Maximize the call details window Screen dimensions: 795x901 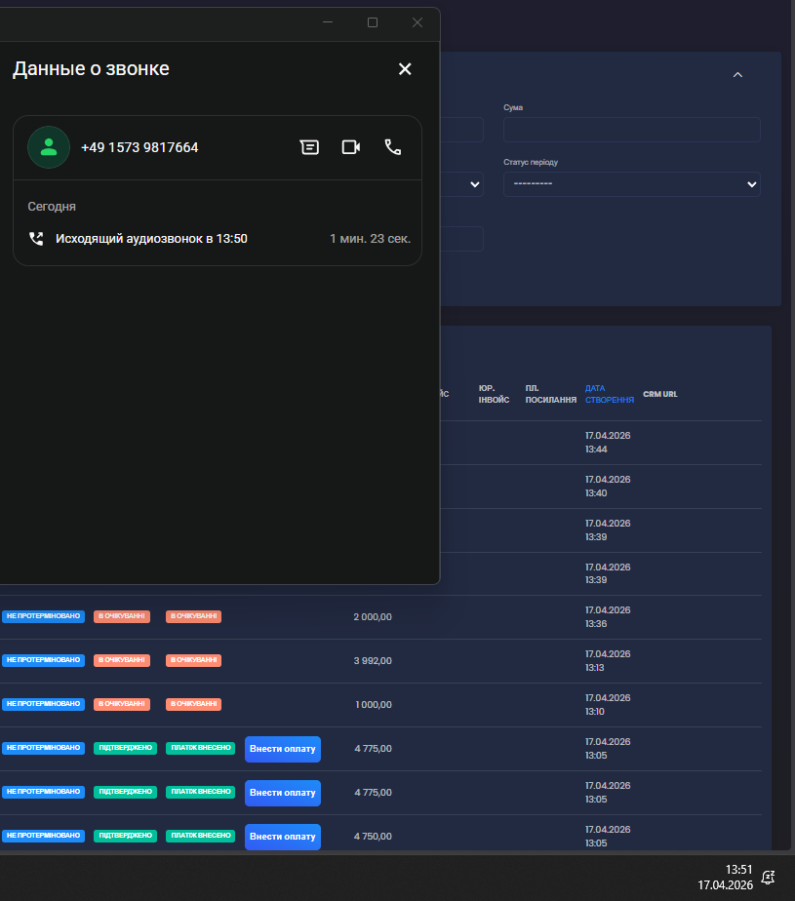click(x=373, y=22)
